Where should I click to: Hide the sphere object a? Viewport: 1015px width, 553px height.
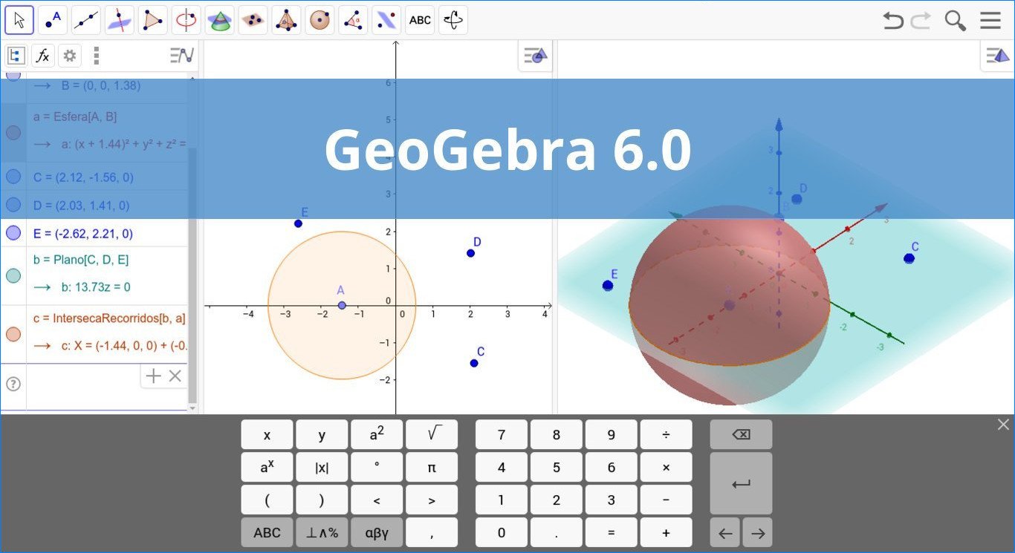(x=13, y=132)
